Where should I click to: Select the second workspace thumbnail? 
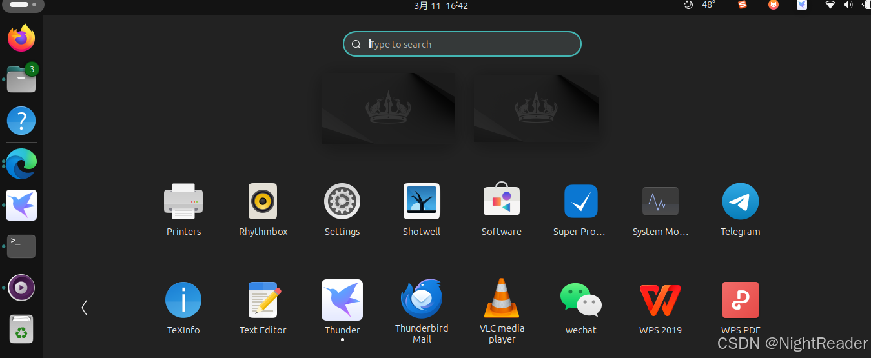click(535, 108)
